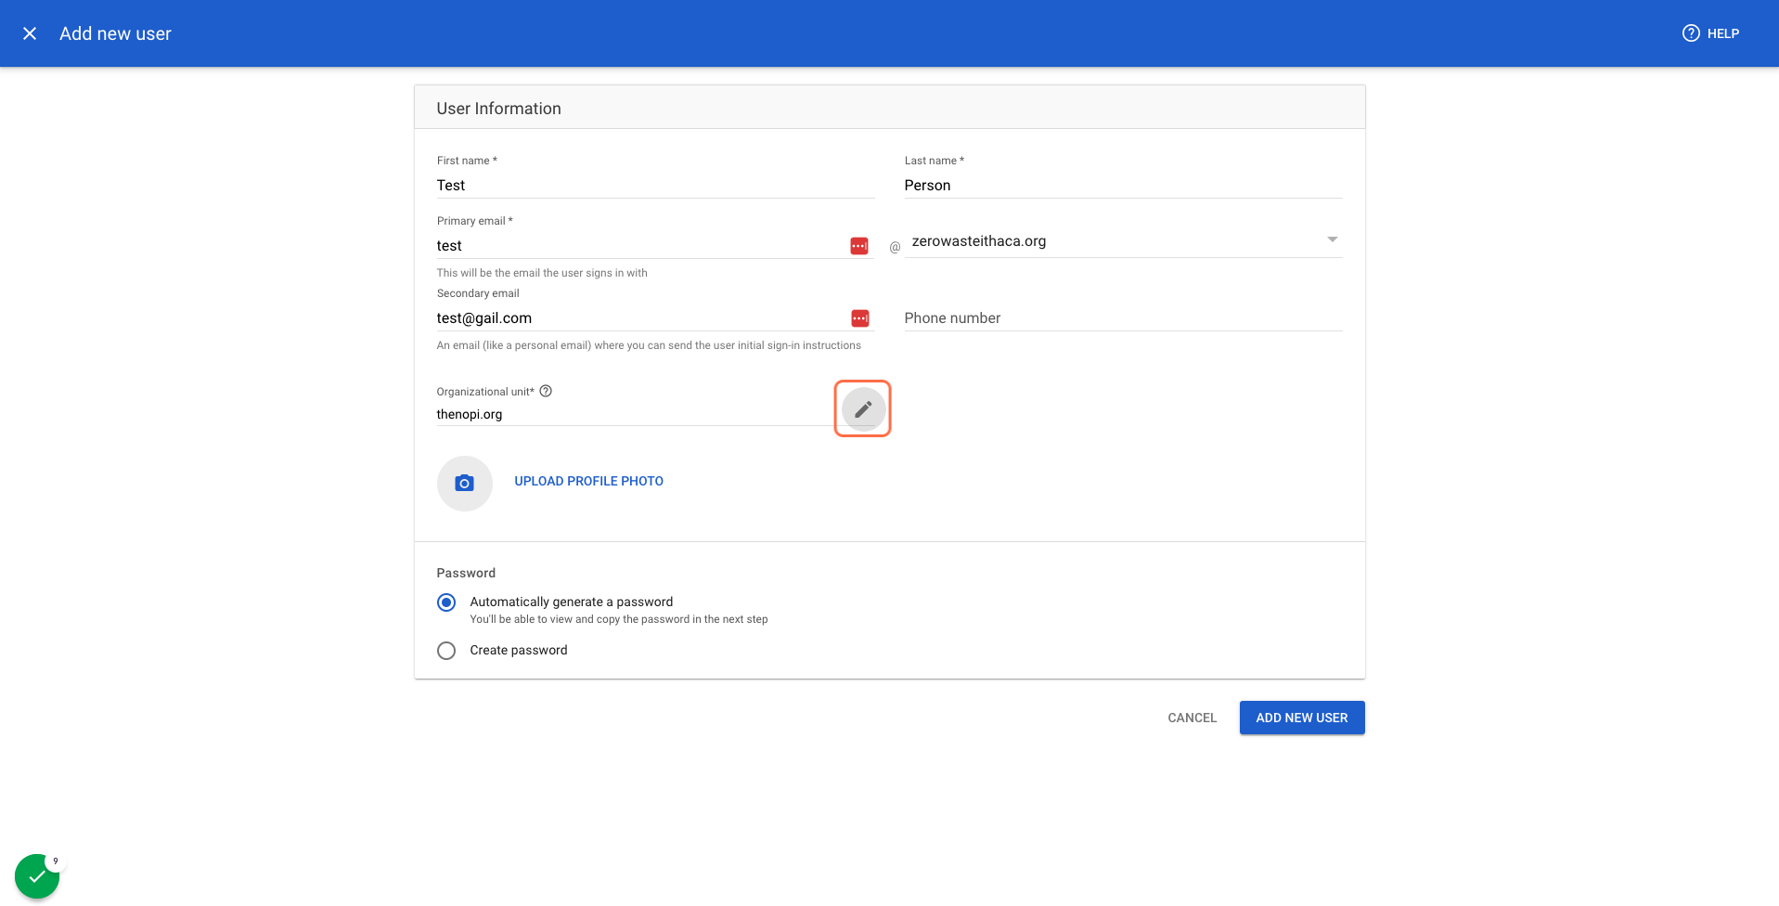The image size is (1779, 906).
Task: Click the green checkmark badge icon
Action: tap(37, 876)
